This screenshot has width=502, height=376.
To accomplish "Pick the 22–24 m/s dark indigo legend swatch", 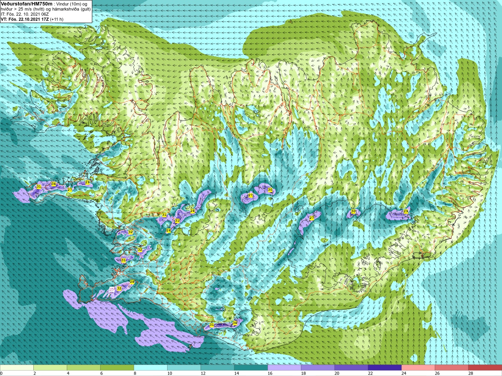I will pyautogui.click(x=385, y=368).
